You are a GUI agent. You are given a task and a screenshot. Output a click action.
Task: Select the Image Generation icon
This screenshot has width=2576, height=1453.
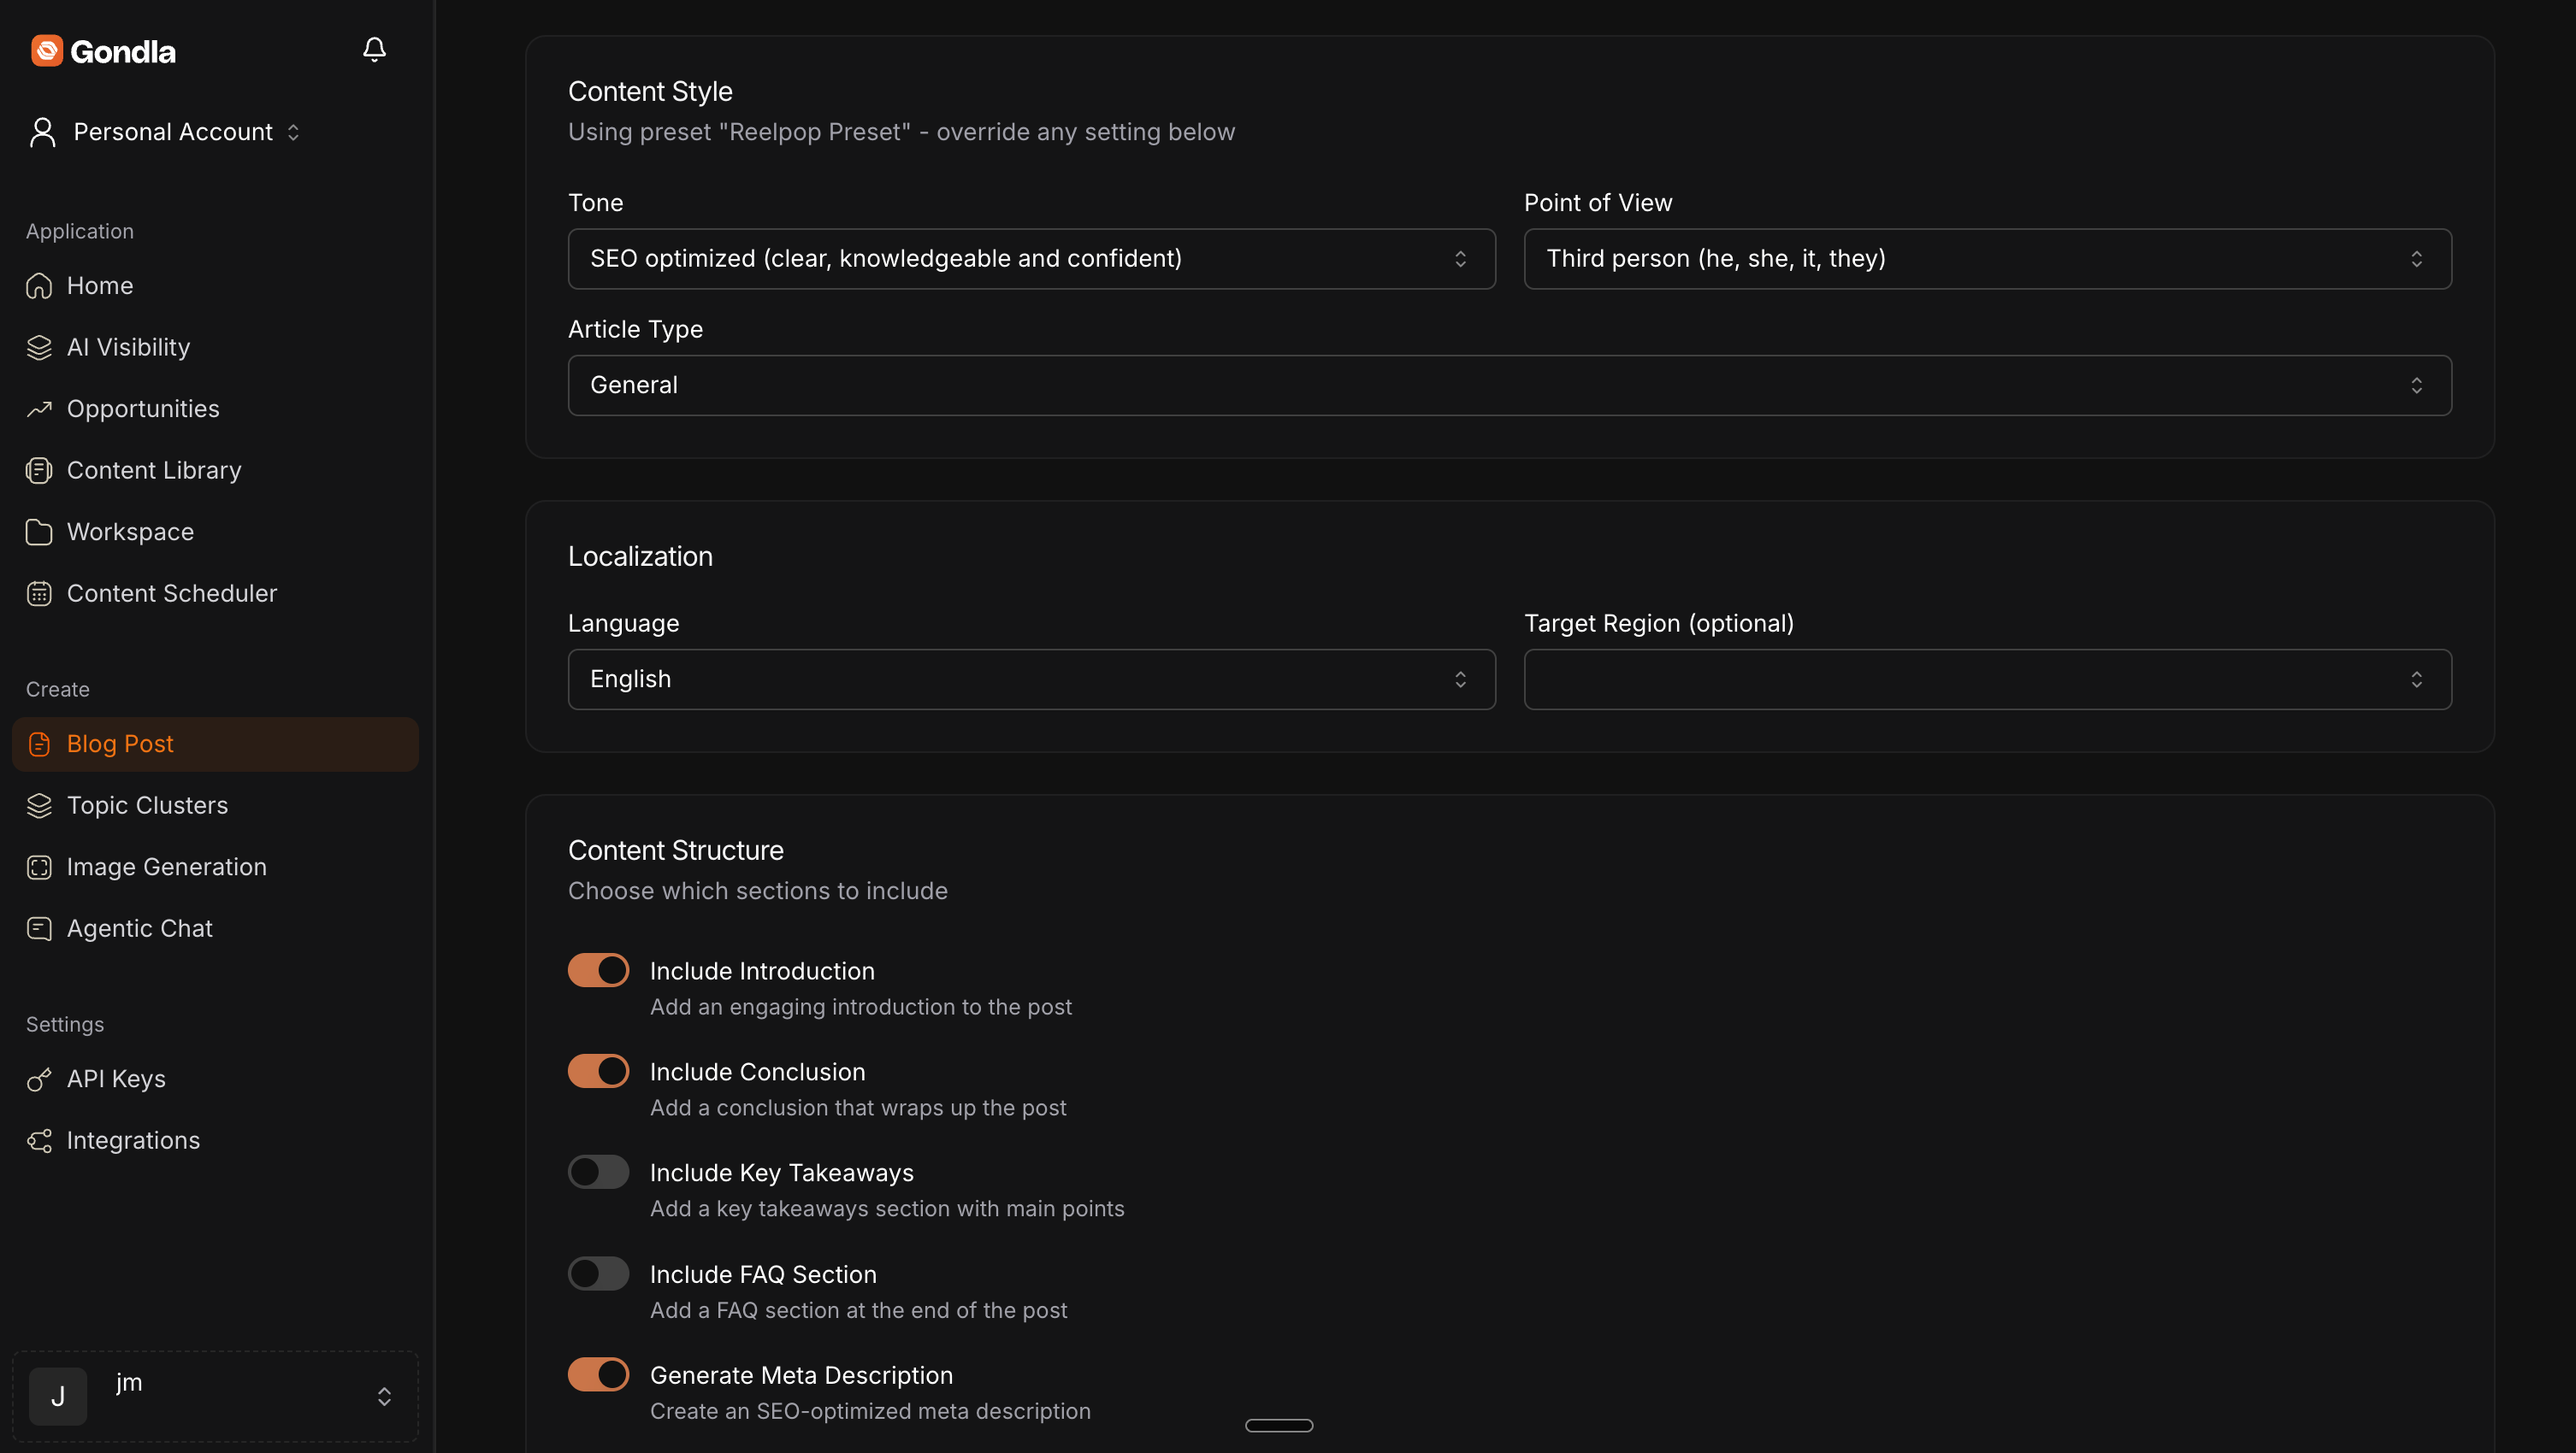tap(39, 867)
